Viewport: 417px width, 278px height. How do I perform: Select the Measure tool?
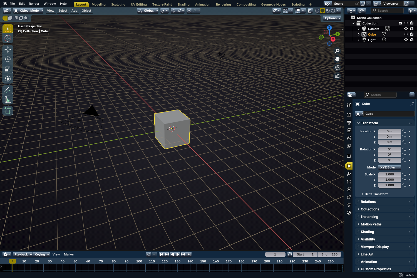coord(8,100)
